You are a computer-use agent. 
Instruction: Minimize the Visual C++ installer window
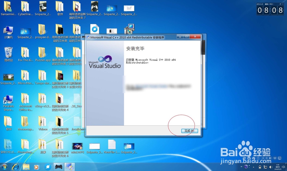coord(180,37)
